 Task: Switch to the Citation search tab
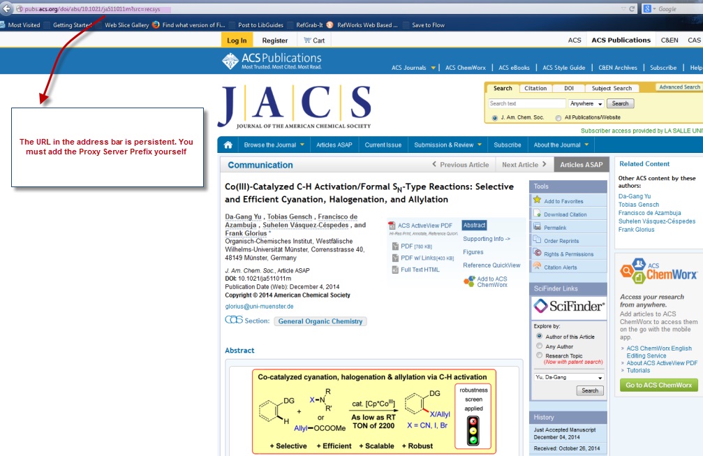coord(535,88)
